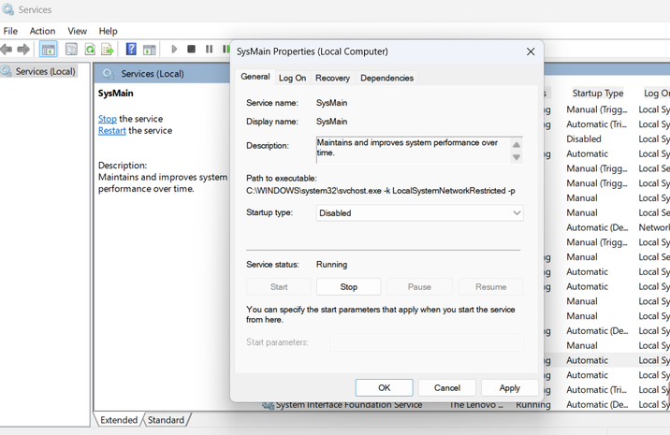Click the Export List toolbar icon
Viewport: 670px width, 435px height.
click(x=108, y=50)
